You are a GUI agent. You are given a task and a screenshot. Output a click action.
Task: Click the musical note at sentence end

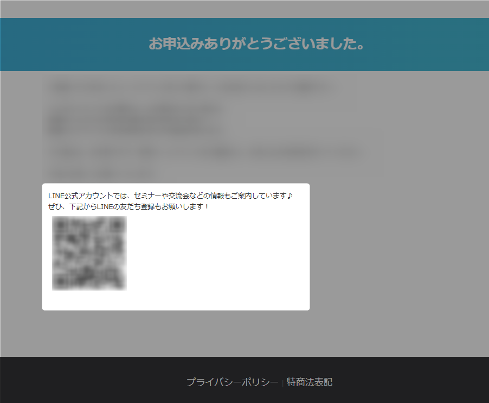pyautogui.click(x=289, y=196)
